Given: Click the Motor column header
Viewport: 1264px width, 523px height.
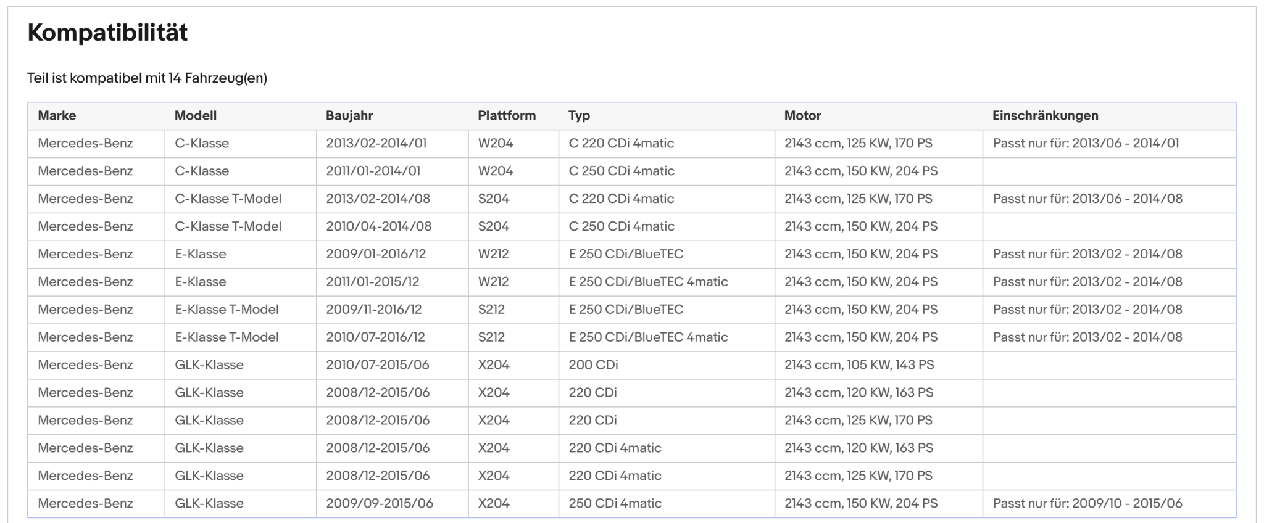Looking at the screenshot, I should 802,115.
